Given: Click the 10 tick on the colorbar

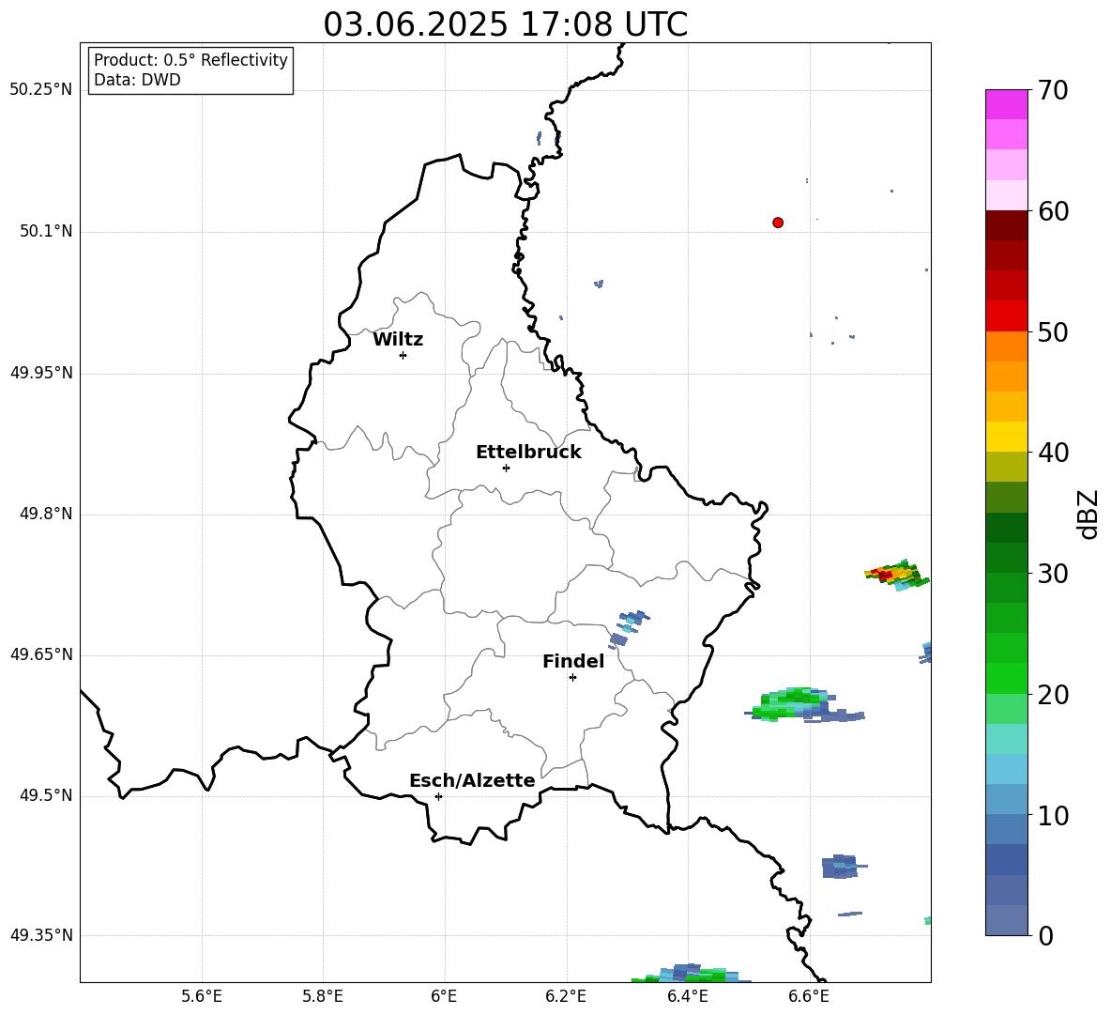Looking at the screenshot, I should pos(1052,815).
